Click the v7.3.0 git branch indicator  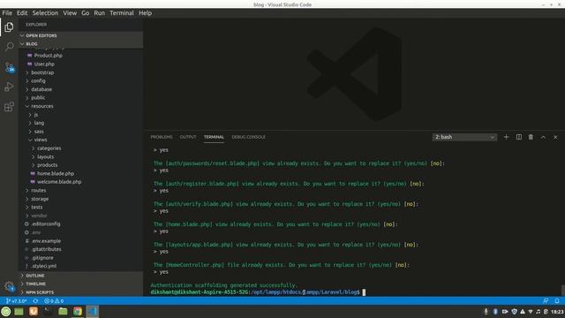point(16,300)
